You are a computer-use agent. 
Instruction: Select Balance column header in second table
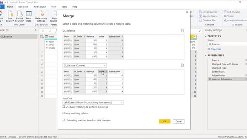pos(92,71)
